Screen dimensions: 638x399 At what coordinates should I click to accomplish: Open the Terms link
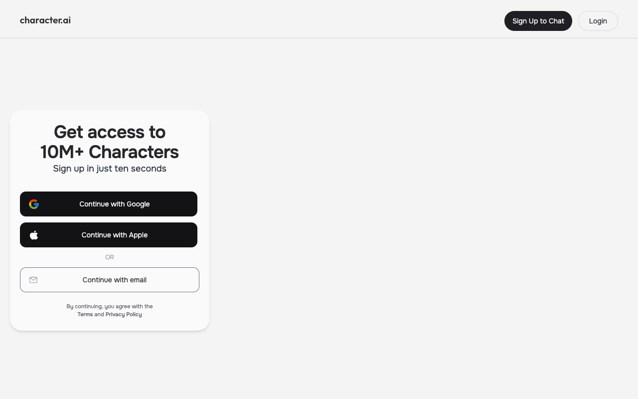[x=85, y=314]
